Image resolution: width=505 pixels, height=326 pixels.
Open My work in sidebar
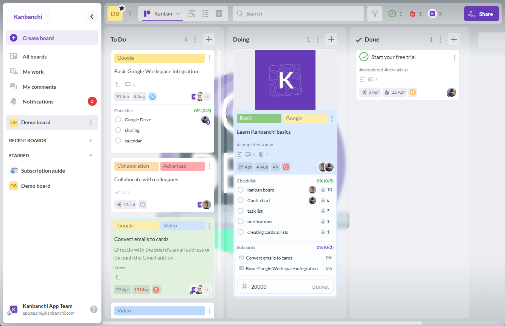52,72
